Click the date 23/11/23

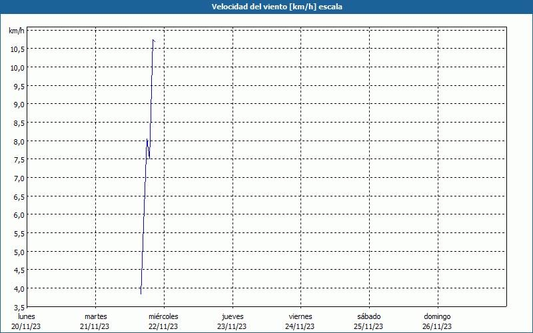[x=232, y=326]
